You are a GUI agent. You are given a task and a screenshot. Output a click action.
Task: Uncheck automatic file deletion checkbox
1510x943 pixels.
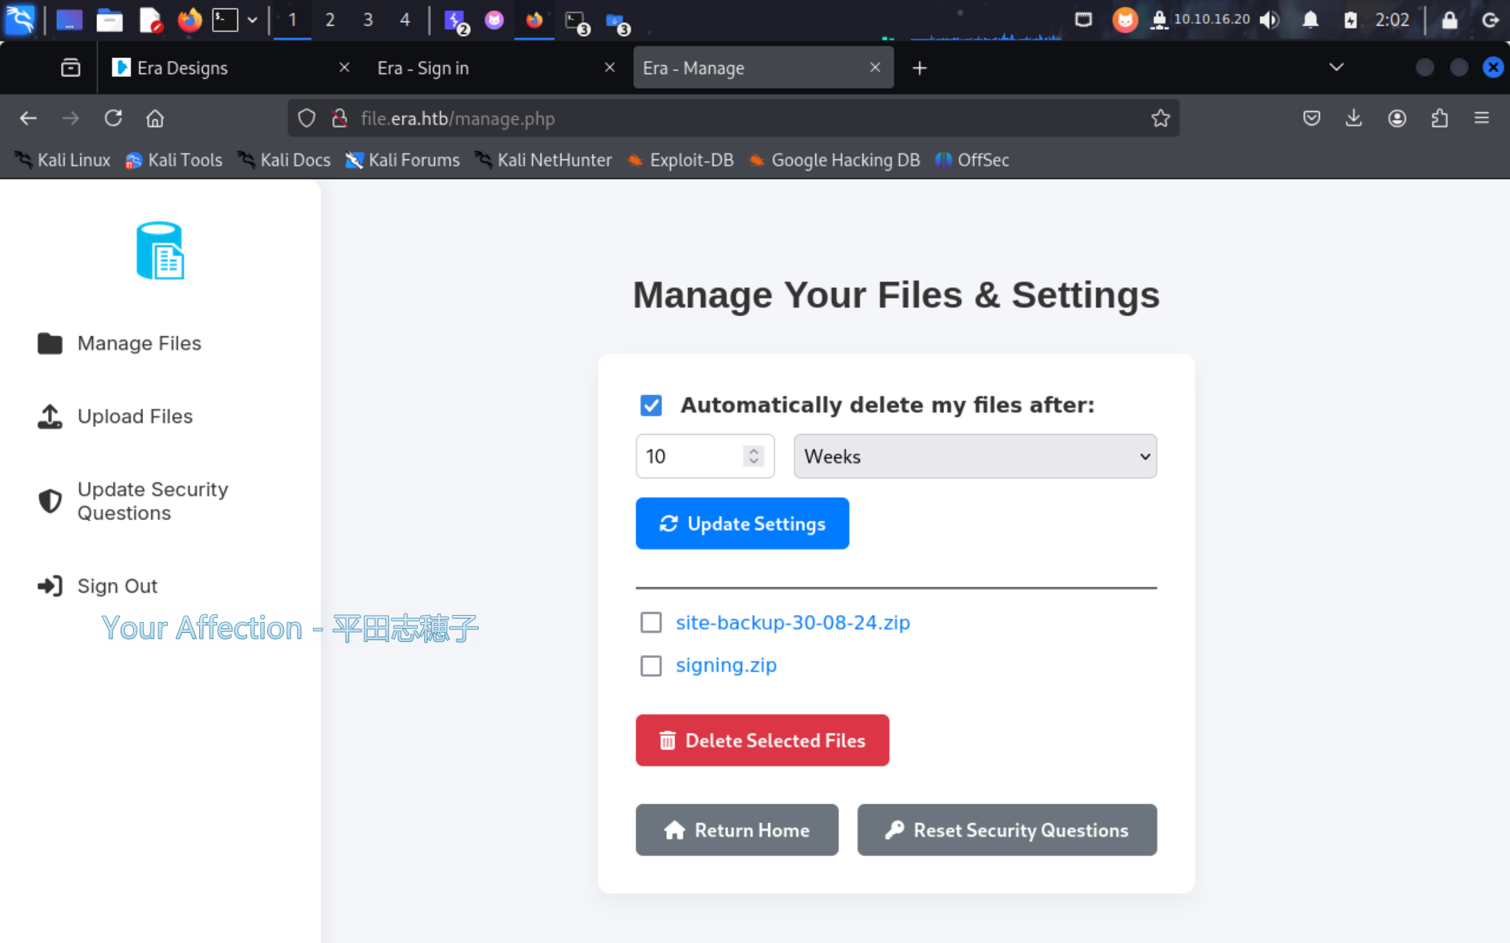(651, 405)
